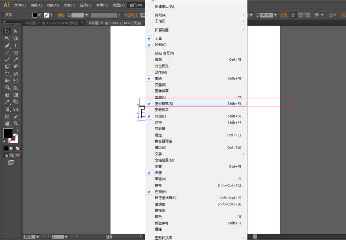Uncheck 图形样式(S) in Window menu
Viewport: 346px width, 240px height.
pos(196,104)
